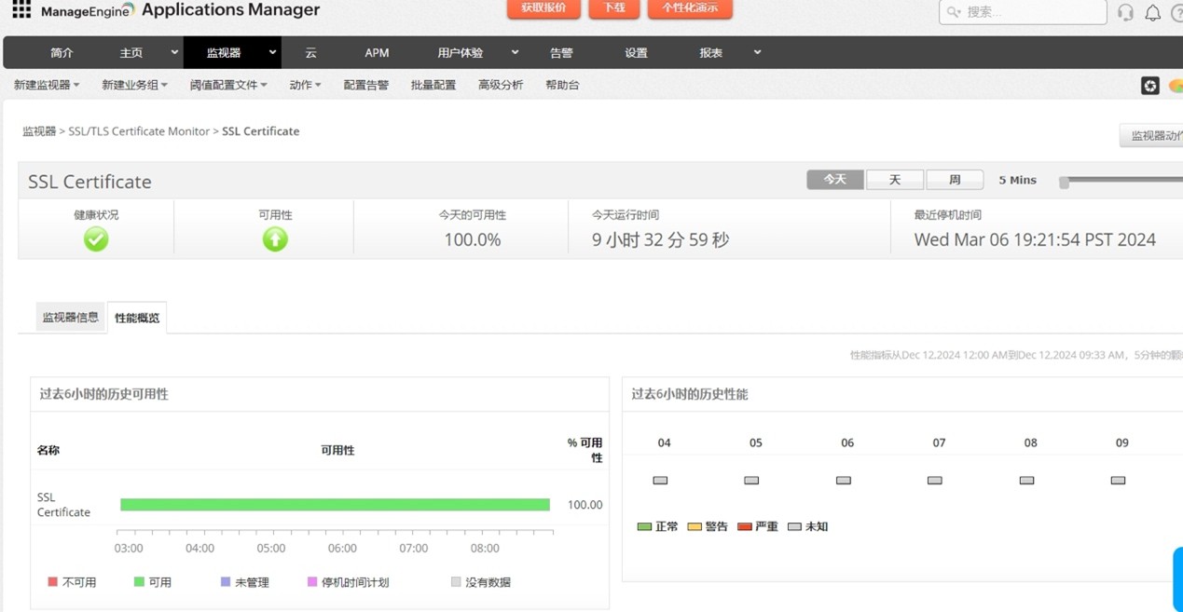
Task: Click the 监视器动作 button
Action: (x=1154, y=135)
